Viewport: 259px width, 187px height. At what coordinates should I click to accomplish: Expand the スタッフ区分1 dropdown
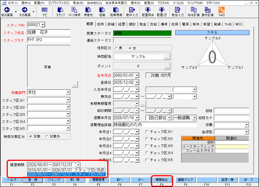point(68,100)
